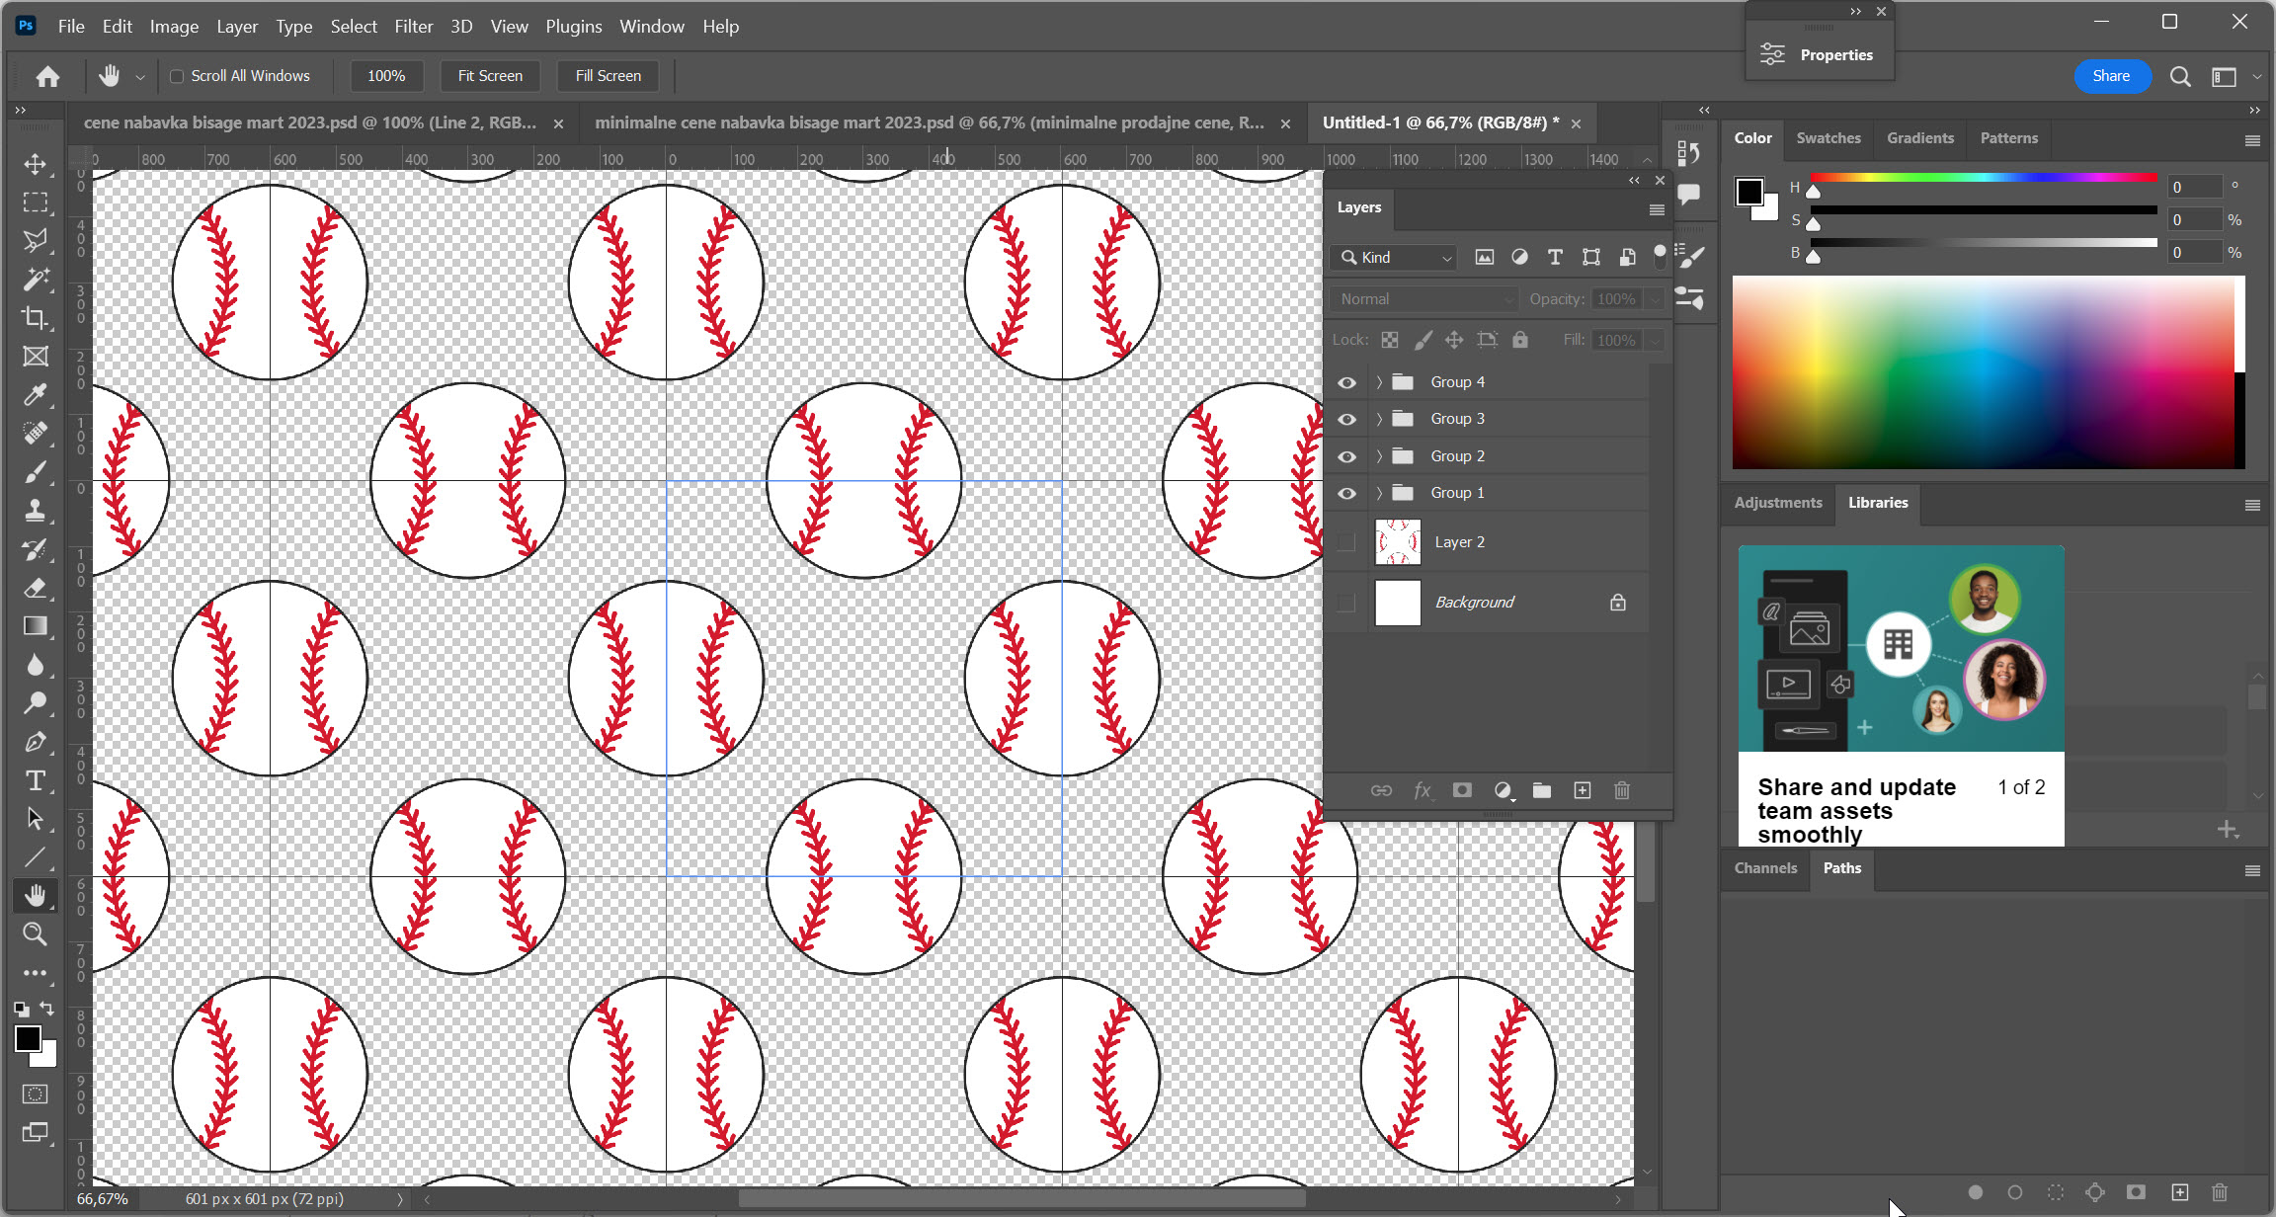Screen dimensions: 2276x1217
Task: Expand the Group 2 folder contents
Action: pyautogui.click(x=1379, y=455)
